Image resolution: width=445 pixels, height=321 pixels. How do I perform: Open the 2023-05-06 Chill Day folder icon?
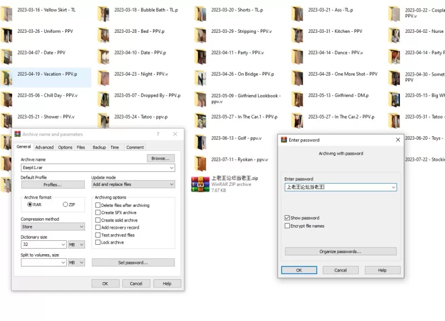coord(7,98)
